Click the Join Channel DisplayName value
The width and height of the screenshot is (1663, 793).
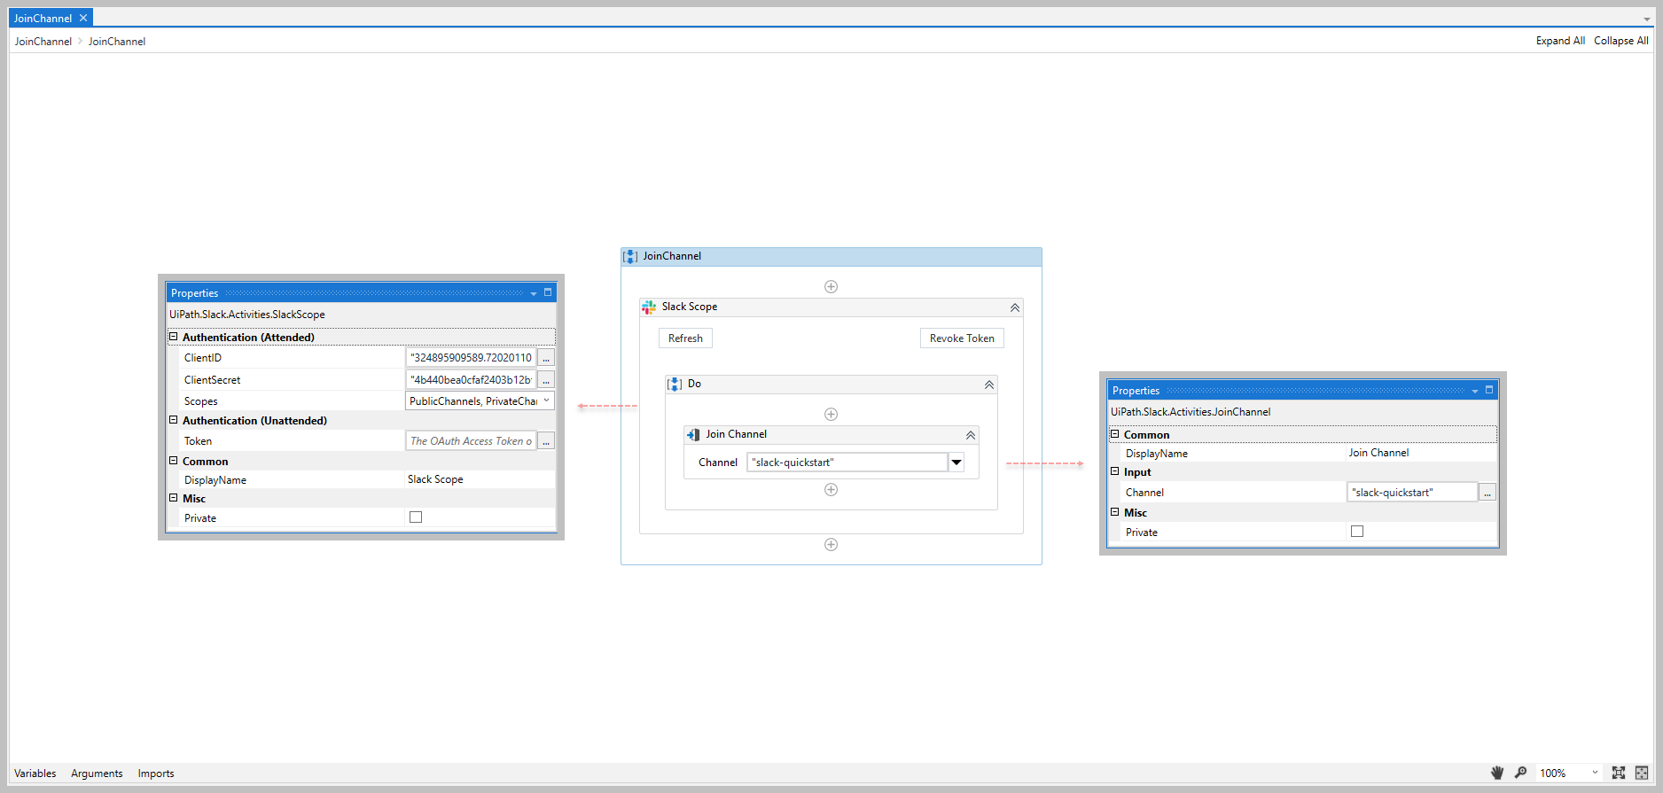pyautogui.click(x=1378, y=453)
